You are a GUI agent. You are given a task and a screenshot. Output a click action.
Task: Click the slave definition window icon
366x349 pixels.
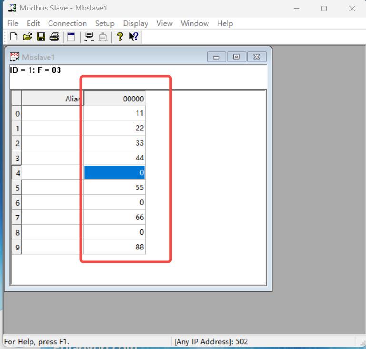(x=71, y=37)
